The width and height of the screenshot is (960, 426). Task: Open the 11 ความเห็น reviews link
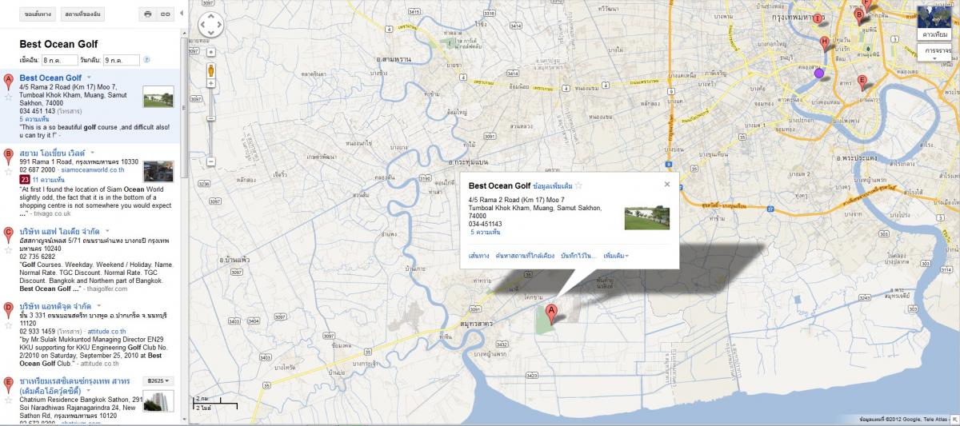(48, 180)
